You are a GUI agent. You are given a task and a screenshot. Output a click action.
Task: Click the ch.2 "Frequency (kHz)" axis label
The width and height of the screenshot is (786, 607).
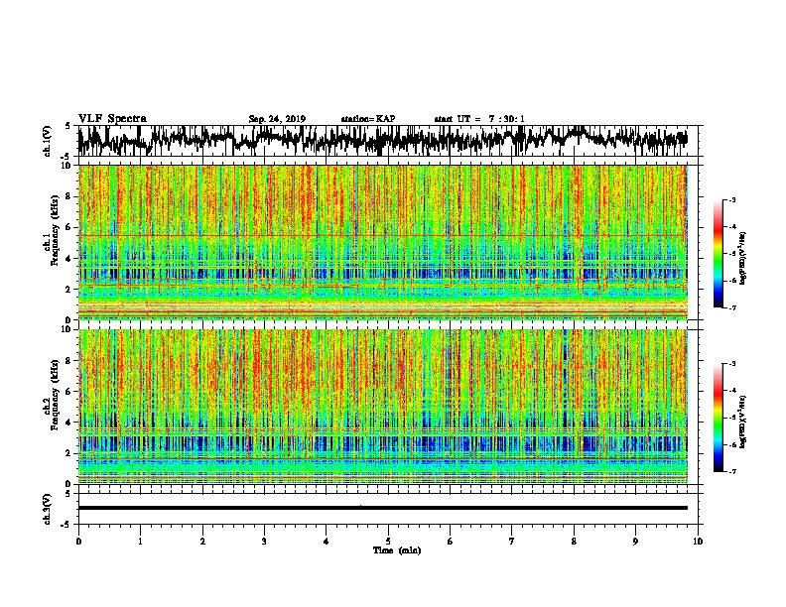55,395
